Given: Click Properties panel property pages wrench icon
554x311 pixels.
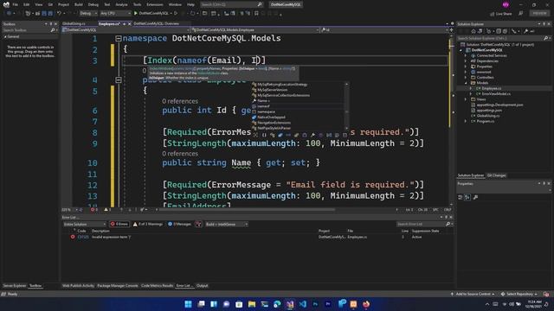Looking at the screenshot, I should coord(475,198).
